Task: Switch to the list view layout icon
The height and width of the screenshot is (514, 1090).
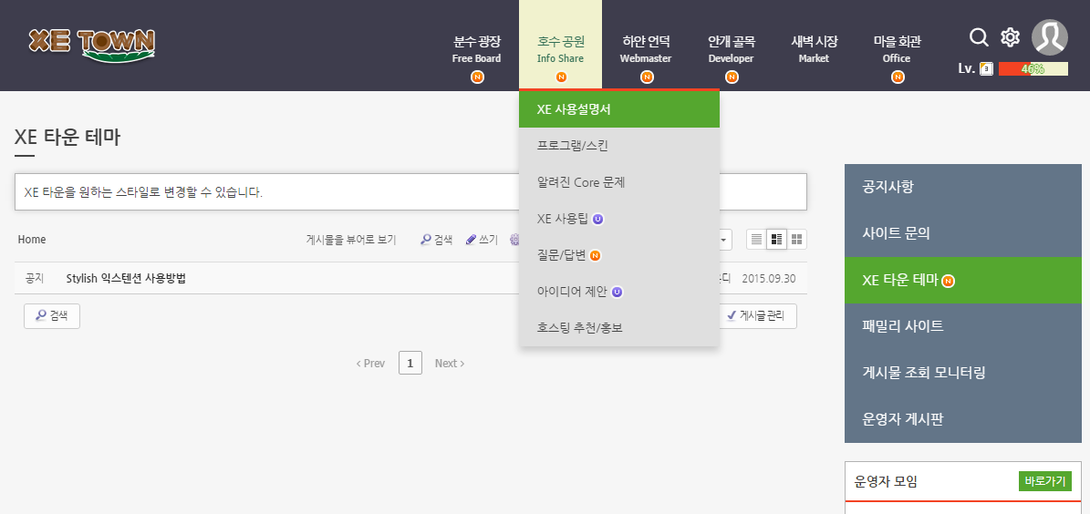Action: (x=756, y=240)
